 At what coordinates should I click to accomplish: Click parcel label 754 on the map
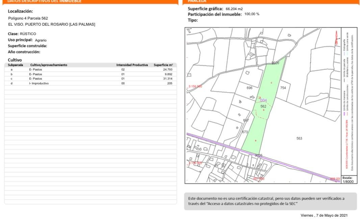(283, 88)
